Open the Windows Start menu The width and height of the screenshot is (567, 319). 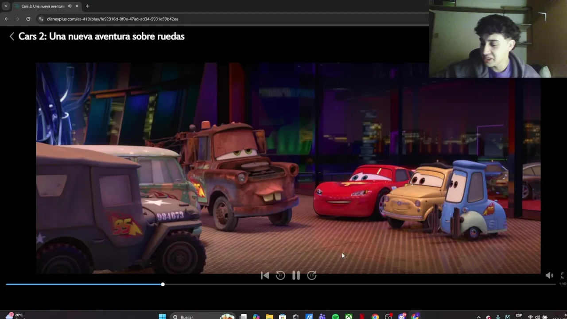(162, 317)
